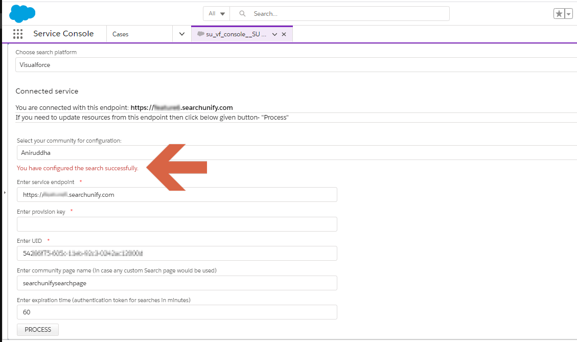Open the App Launcher grid icon

coord(18,34)
